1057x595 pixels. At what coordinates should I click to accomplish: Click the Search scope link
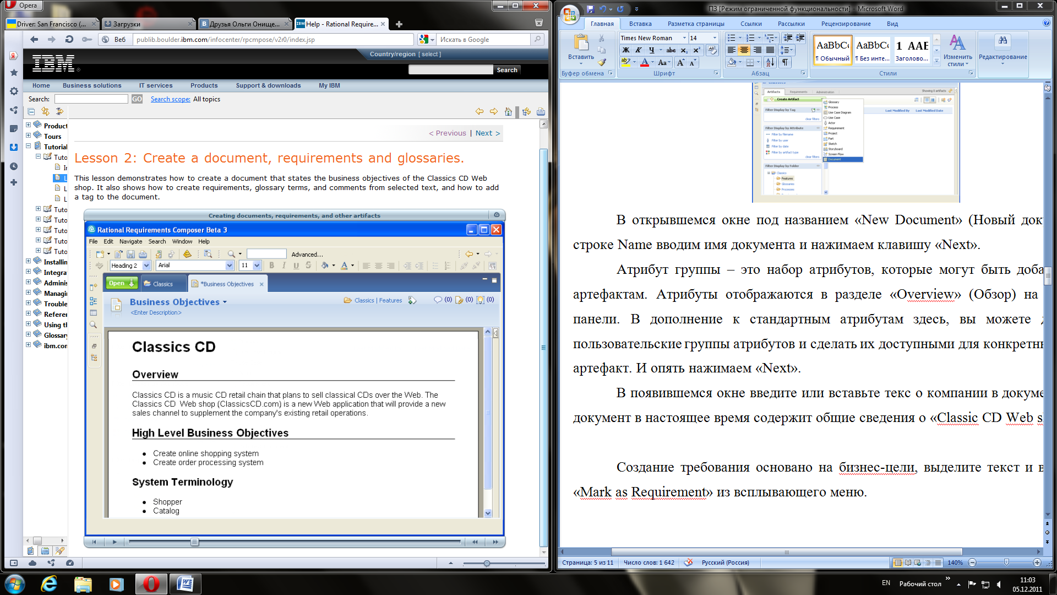pos(170,99)
